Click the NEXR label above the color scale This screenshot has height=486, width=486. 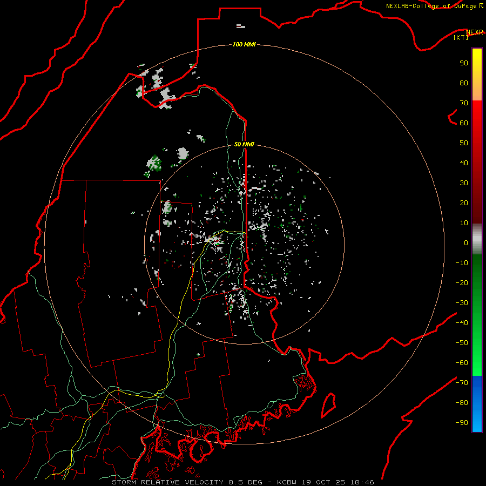pos(475,32)
